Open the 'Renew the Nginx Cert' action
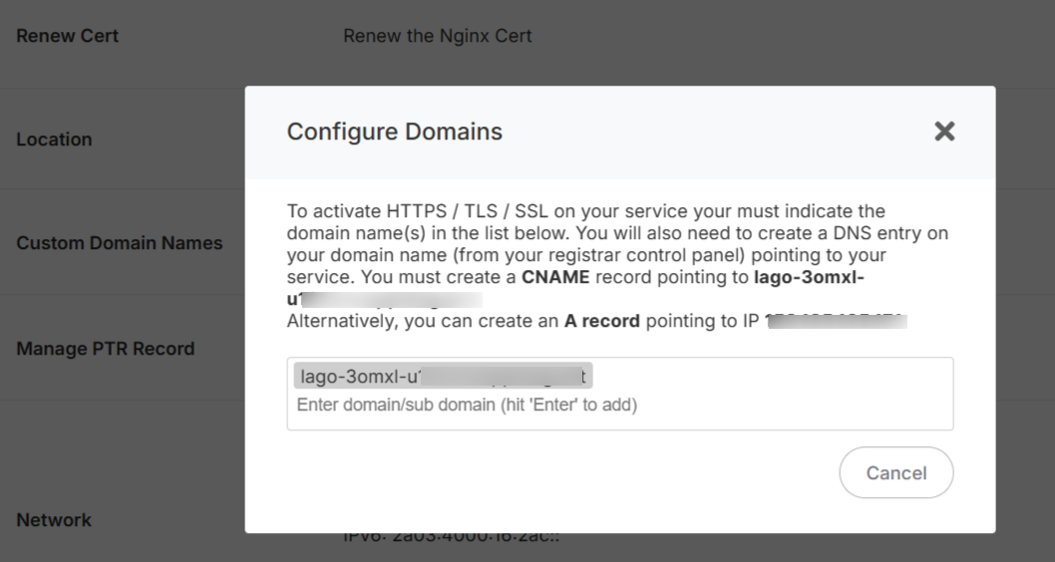 tap(437, 36)
